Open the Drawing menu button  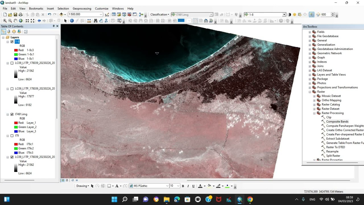click(x=83, y=186)
